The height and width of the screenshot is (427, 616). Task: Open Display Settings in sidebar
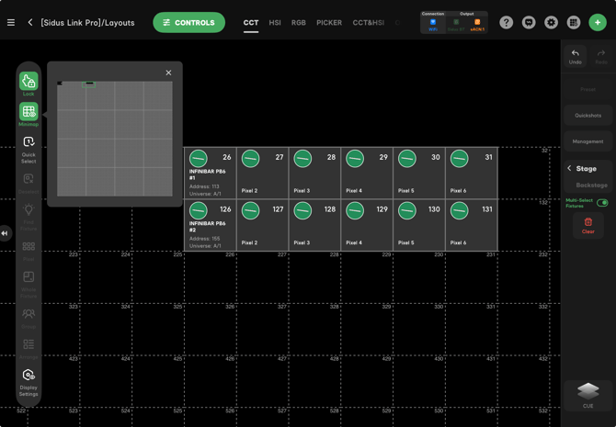(x=29, y=379)
